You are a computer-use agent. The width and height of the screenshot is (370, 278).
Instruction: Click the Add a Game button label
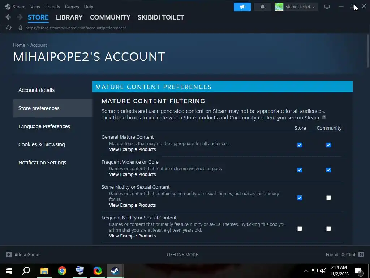[27, 254]
